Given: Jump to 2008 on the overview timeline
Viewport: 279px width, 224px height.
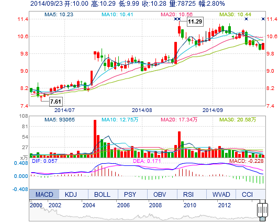Looking at the screenshot, I should pos(155,205).
